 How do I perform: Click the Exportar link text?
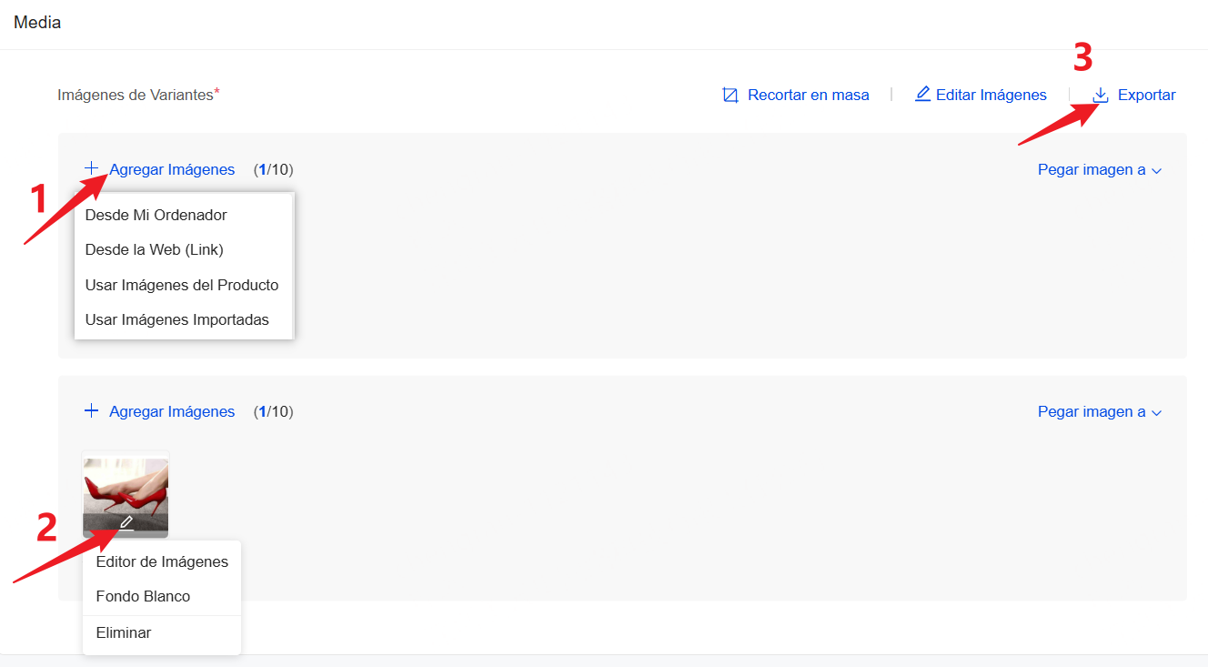[x=1146, y=95]
